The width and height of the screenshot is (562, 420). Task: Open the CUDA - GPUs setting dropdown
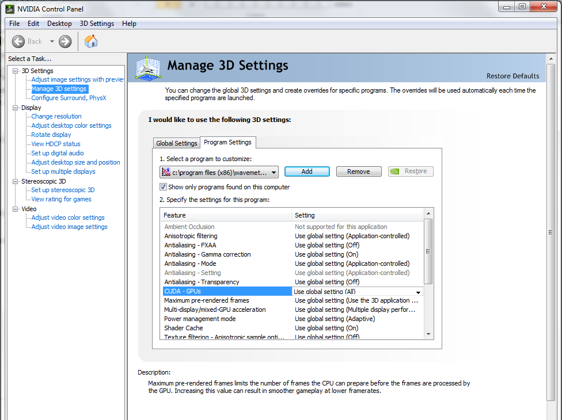(x=418, y=292)
